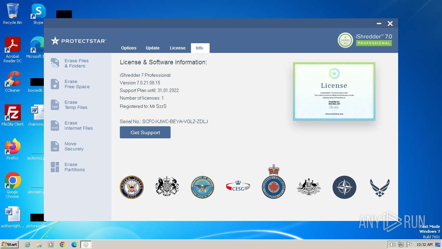Select the serial number text SCFC-XJWC-BEYA-VQLZ-ZDLJ

175,121
